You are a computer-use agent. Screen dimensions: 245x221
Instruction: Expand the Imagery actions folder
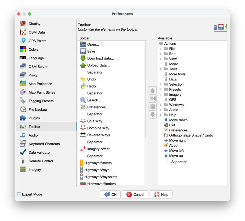click(x=161, y=95)
